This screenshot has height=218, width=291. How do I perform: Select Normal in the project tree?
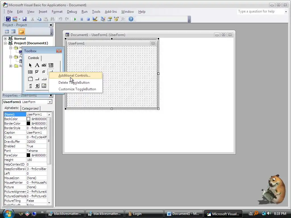(x=20, y=39)
